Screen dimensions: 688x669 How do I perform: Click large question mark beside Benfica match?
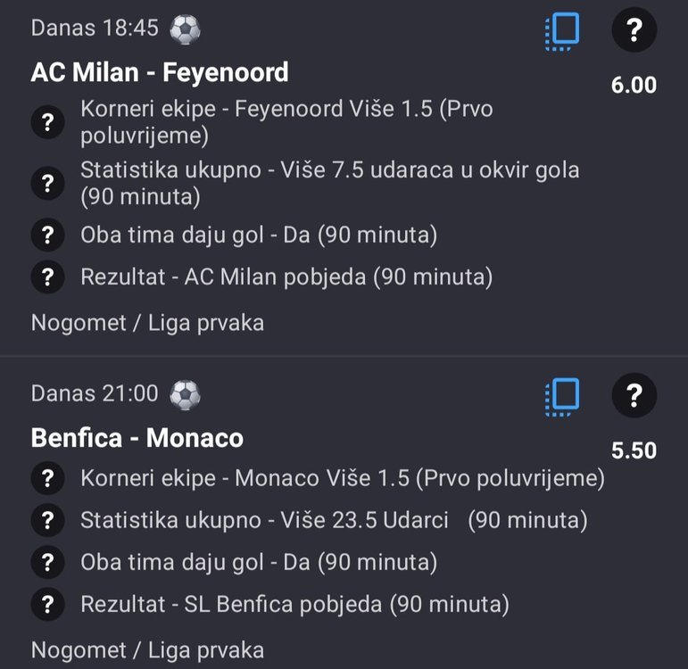634,394
